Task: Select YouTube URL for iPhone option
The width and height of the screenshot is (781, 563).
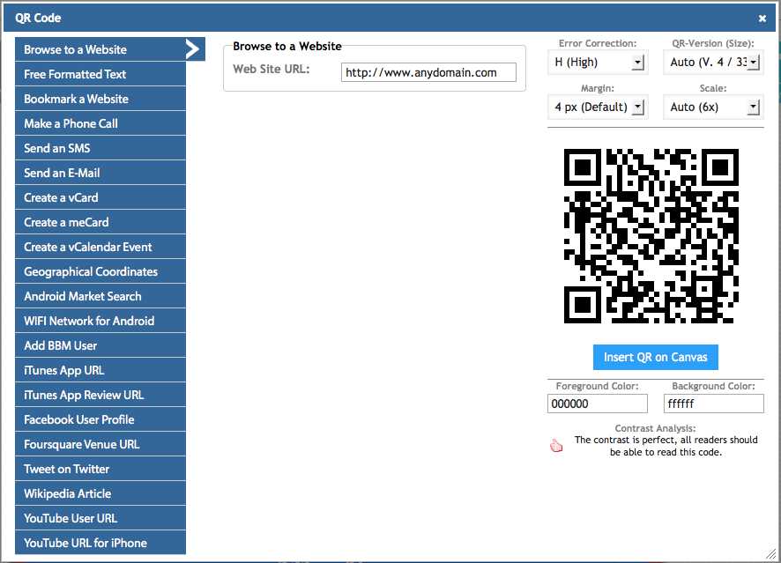Action: (100, 543)
